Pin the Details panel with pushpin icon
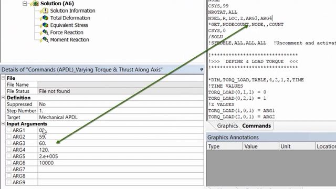This screenshot has width=336, height=189. coord(202,69)
